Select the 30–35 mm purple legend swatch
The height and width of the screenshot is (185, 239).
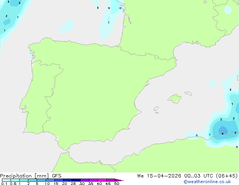pyautogui.click(x=85, y=180)
